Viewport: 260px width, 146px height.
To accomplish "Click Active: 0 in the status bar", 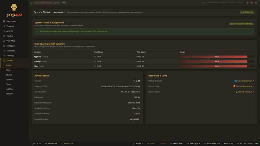I will coord(138,143).
